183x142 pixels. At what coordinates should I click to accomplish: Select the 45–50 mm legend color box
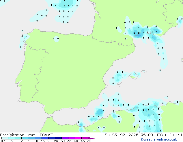pos(85,138)
